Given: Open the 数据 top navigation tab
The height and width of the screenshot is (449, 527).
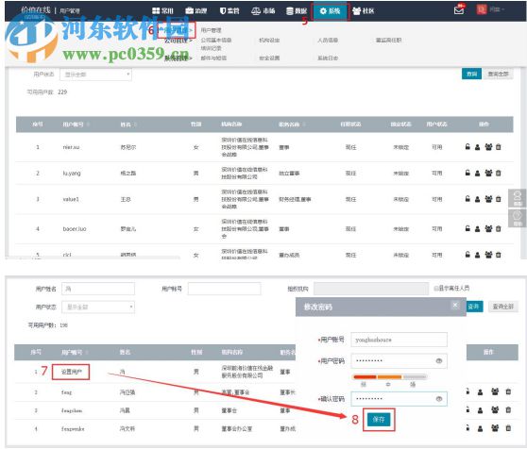Looking at the screenshot, I should (297, 10).
